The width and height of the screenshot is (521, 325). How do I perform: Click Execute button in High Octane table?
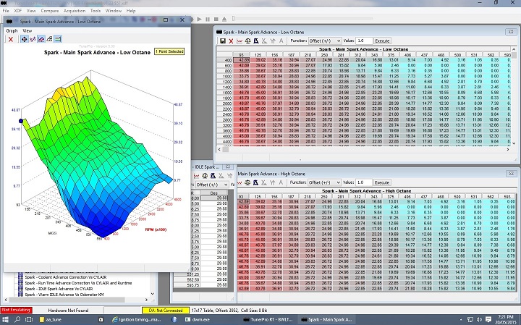(382, 182)
